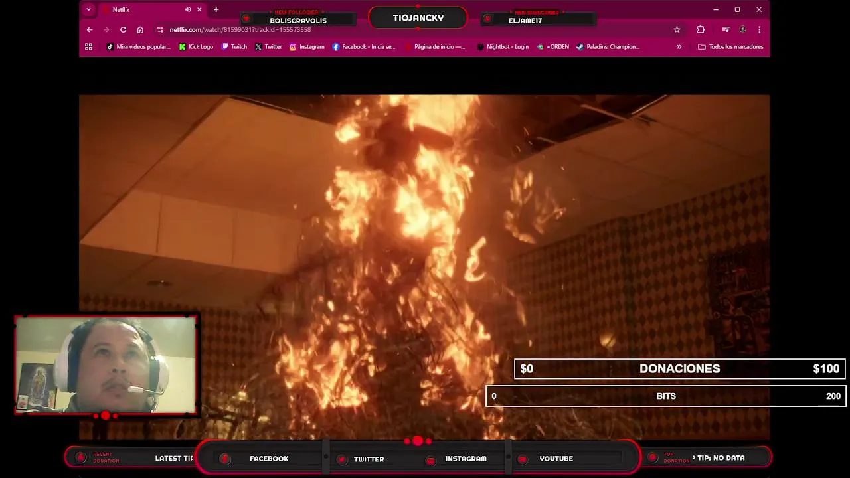The height and width of the screenshot is (478, 850).
Task: Open the media control button
Action: click(x=726, y=30)
